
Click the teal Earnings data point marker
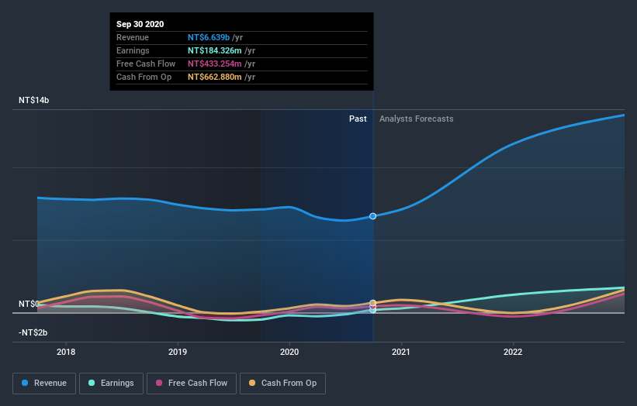(x=373, y=310)
